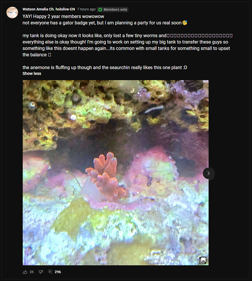
Task: Click the Members only badge
Action: click(113, 10)
